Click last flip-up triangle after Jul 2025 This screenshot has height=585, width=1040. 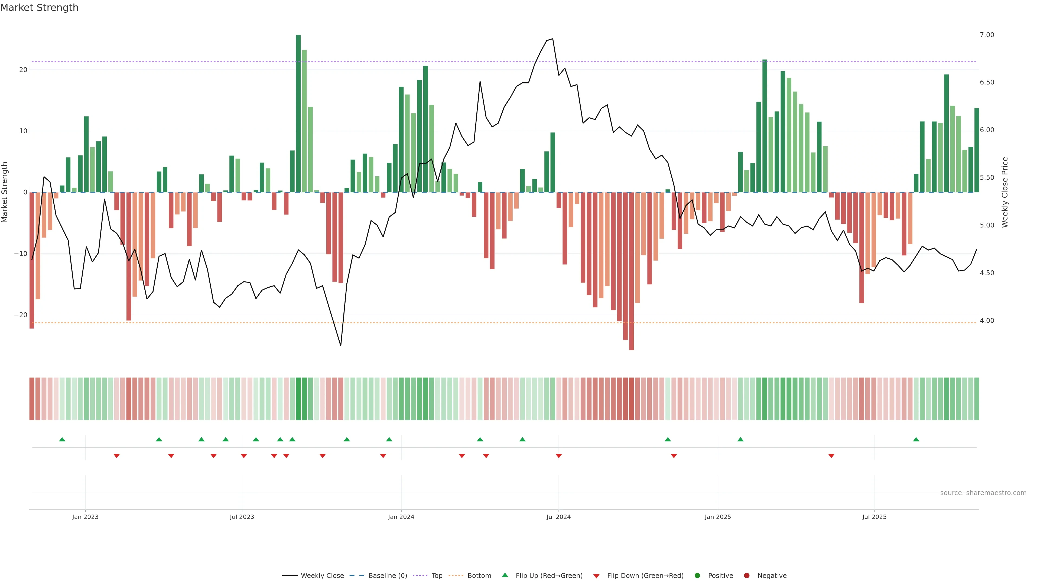tap(916, 439)
